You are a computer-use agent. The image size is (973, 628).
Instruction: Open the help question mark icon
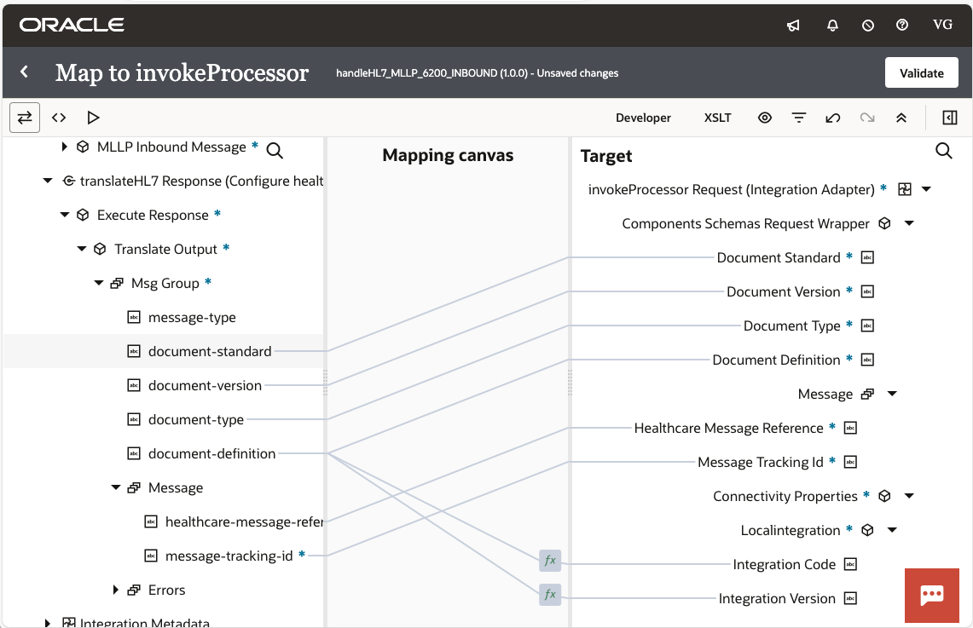(x=902, y=26)
